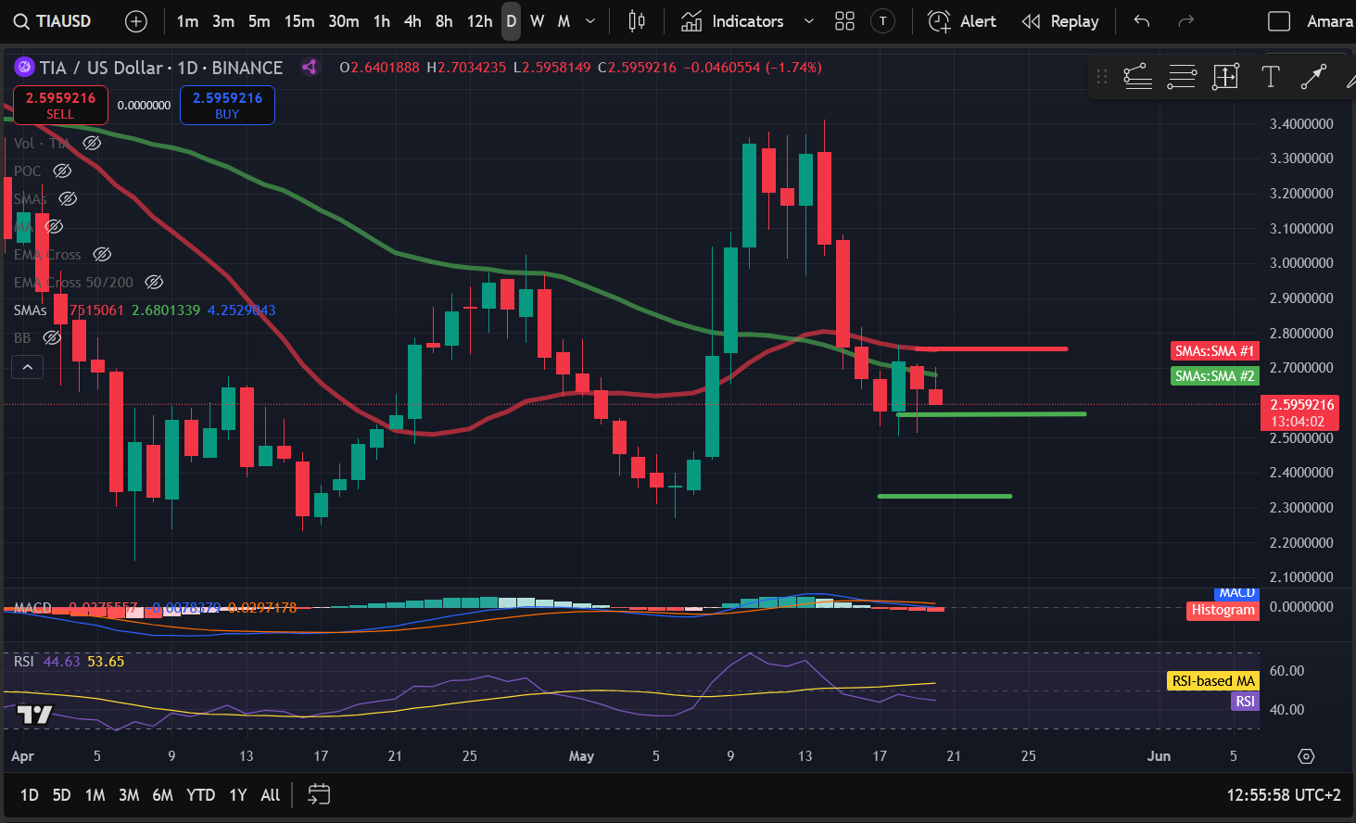Screen dimensions: 1356x823
Task: Open indicator templates grid icon
Action: (x=844, y=21)
